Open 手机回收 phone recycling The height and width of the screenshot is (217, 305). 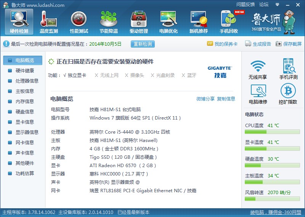pyautogui.click(x=229, y=22)
